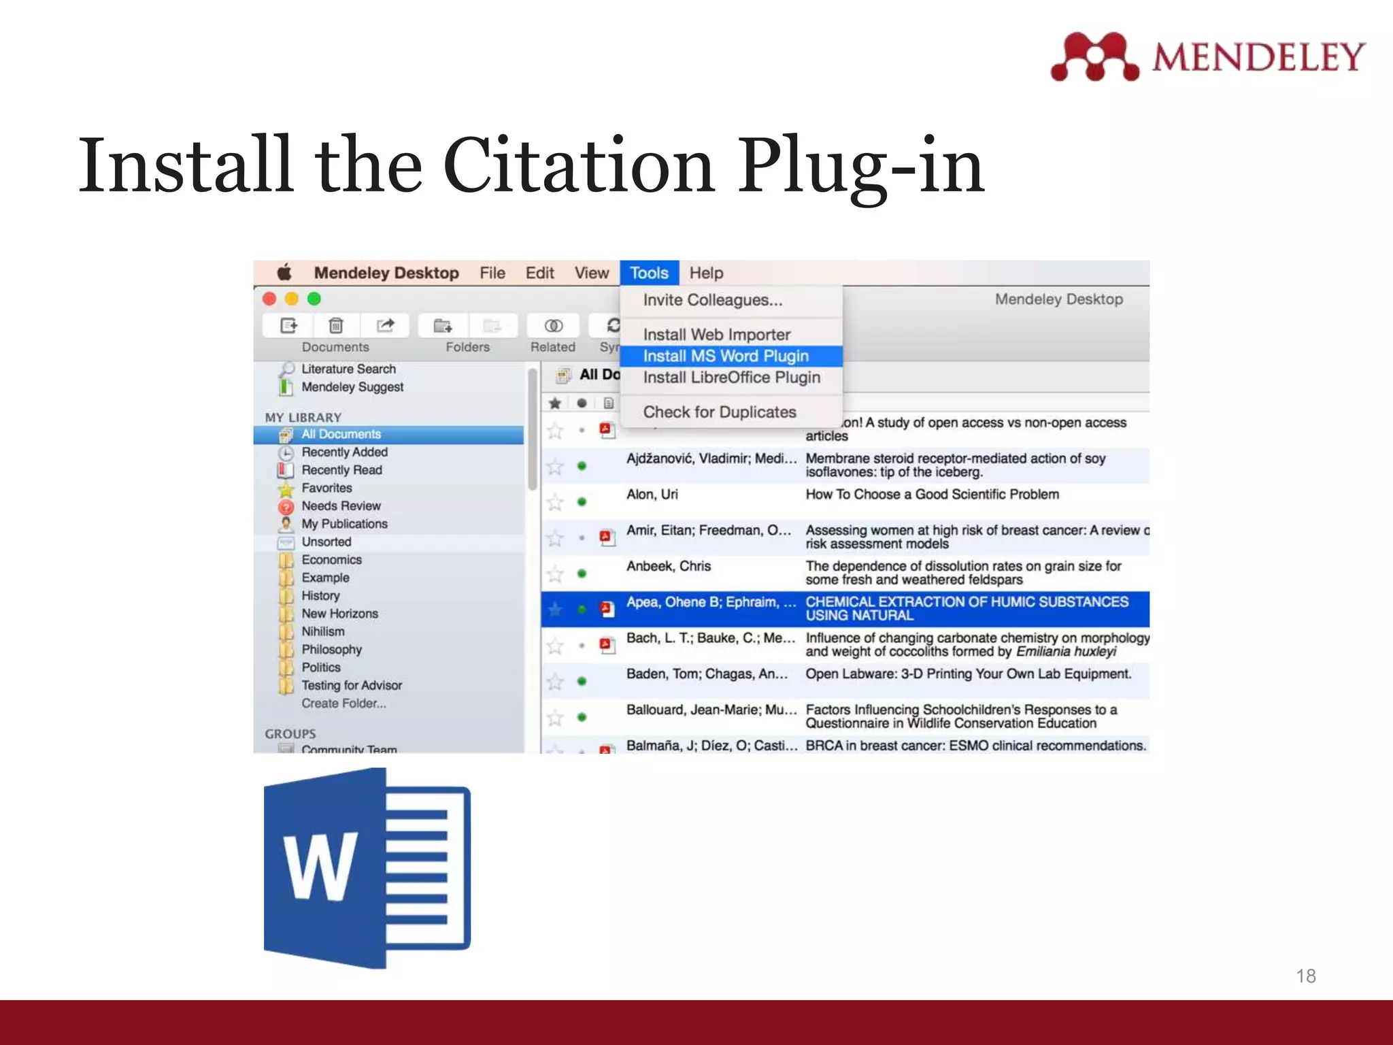Open the Apple menu
This screenshot has height=1045, width=1393.
pyautogui.click(x=284, y=272)
